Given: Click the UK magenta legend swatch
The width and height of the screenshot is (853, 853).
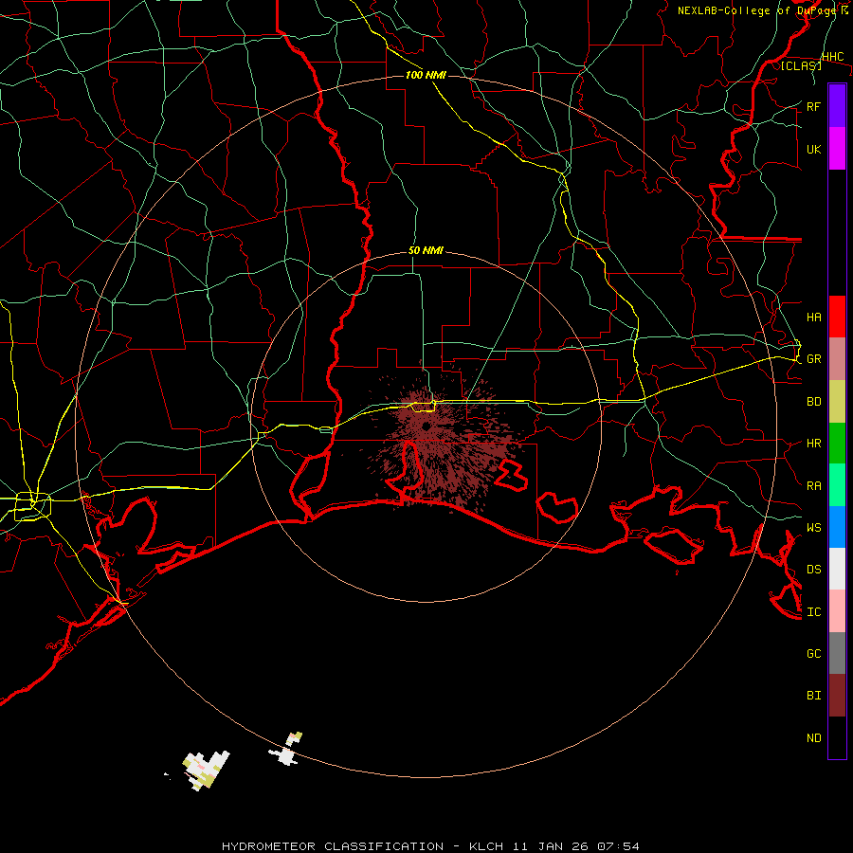Looking at the screenshot, I should point(837,149).
